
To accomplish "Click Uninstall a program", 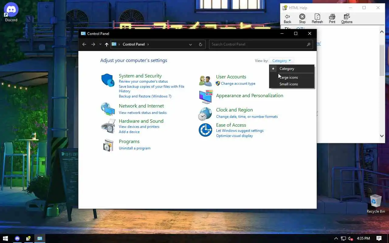I will 135,148.
